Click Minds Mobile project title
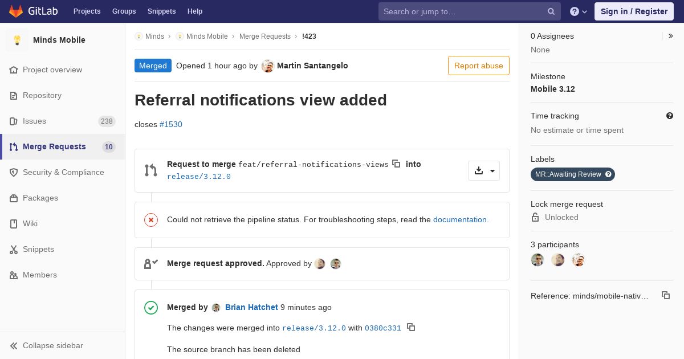Viewport: 684px width, 359px height. [59, 40]
